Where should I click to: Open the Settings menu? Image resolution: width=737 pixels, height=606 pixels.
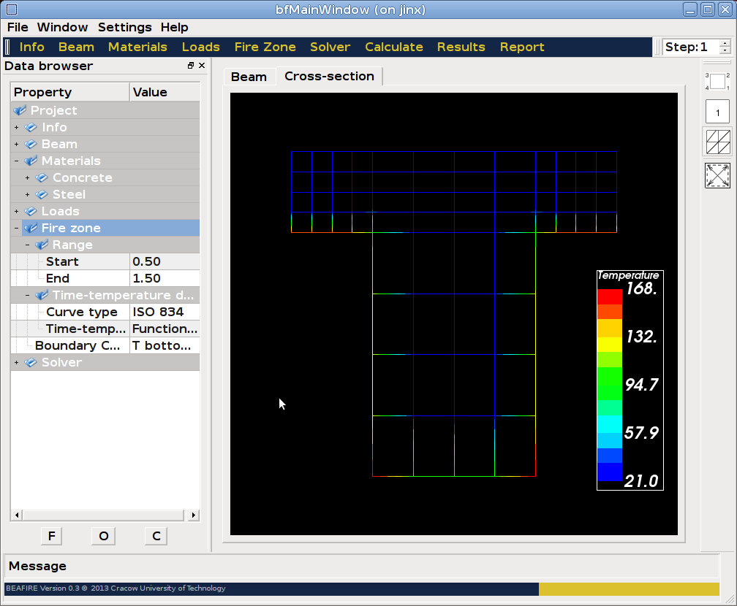point(124,27)
